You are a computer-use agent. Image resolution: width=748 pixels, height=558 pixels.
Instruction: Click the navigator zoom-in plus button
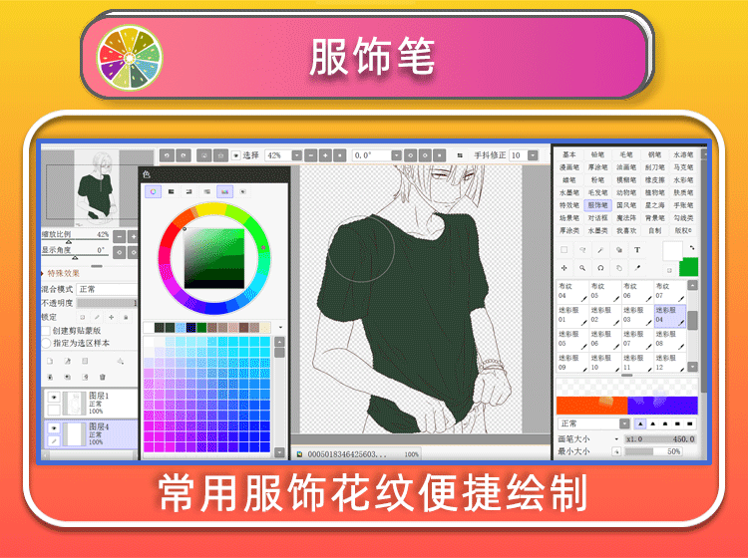pyautogui.click(x=134, y=236)
